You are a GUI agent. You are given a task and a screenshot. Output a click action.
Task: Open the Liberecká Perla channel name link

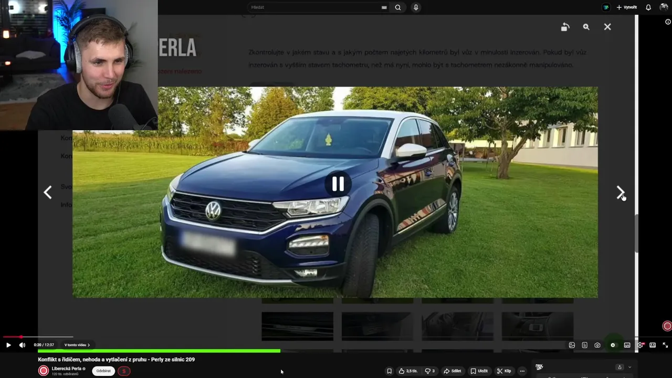click(x=67, y=369)
